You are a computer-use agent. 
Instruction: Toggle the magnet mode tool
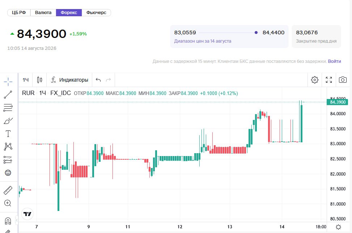click(x=8, y=221)
